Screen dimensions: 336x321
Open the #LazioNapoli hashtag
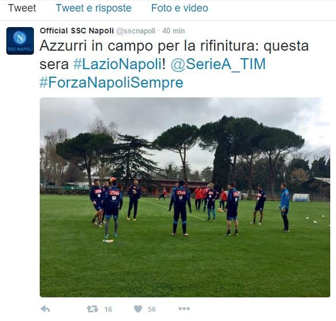(117, 64)
